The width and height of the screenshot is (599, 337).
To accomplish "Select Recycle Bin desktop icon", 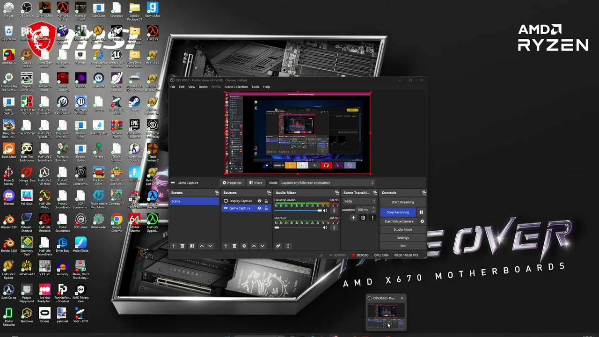I will 8,33.
